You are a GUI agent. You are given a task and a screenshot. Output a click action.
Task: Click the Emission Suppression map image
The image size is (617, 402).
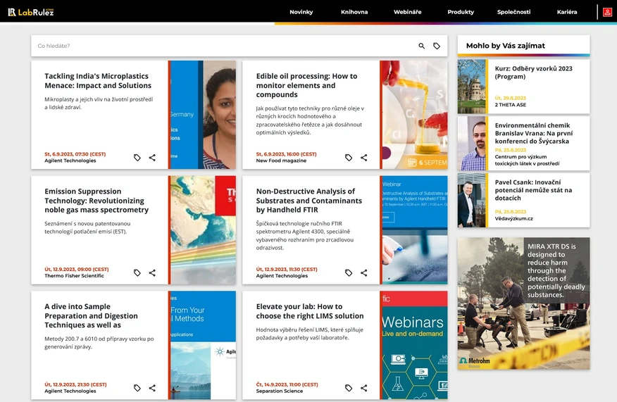pyautogui.click(x=202, y=230)
